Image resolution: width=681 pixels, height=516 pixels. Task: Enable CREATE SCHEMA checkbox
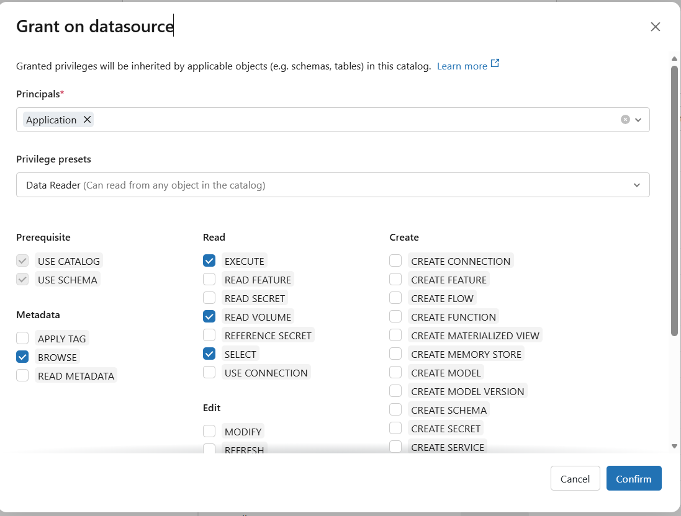coord(395,409)
